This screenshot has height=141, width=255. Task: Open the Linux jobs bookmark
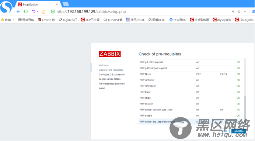pyautogui.click(x=244, y=20)
